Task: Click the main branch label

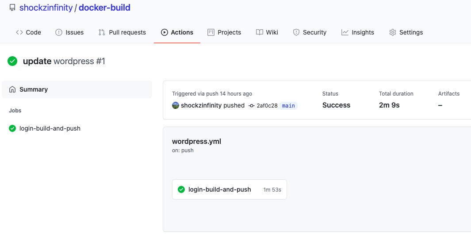Action: (288, 106)
